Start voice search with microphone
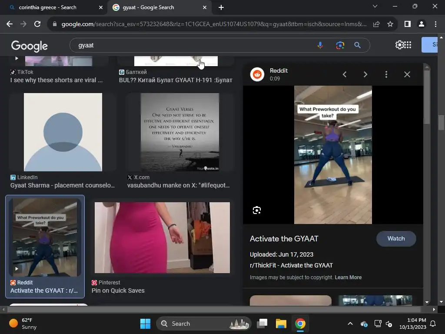 coord(320,45)
